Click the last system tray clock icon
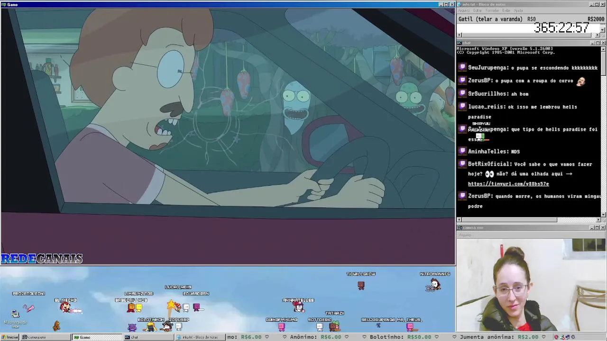 click(573, 337)
